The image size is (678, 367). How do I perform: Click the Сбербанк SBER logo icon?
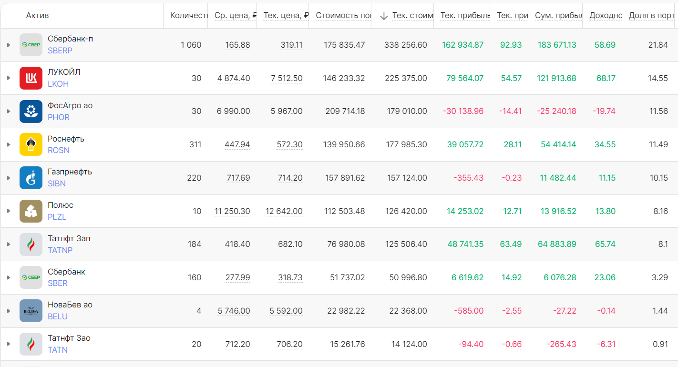31,277
